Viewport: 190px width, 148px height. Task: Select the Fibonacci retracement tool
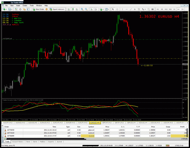tap(148, 9)
